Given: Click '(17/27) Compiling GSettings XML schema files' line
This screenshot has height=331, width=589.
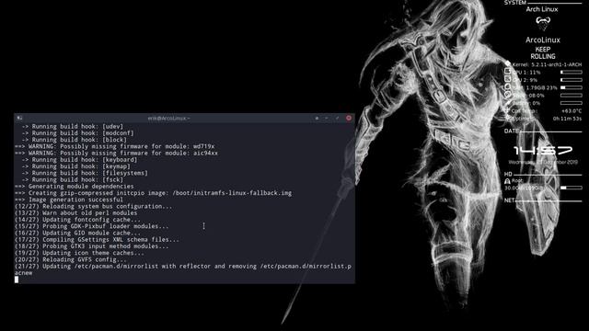Looking at the screenshot, I should [x=97, y=240].
